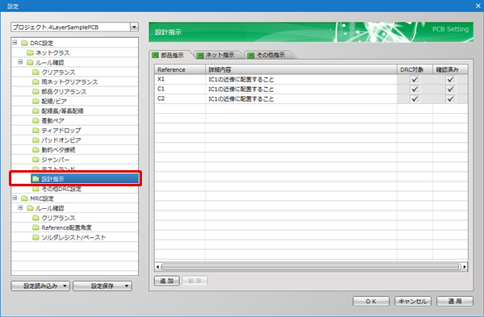
Task: Select クリアランス under MRC設定
Action: pos(58,218)
